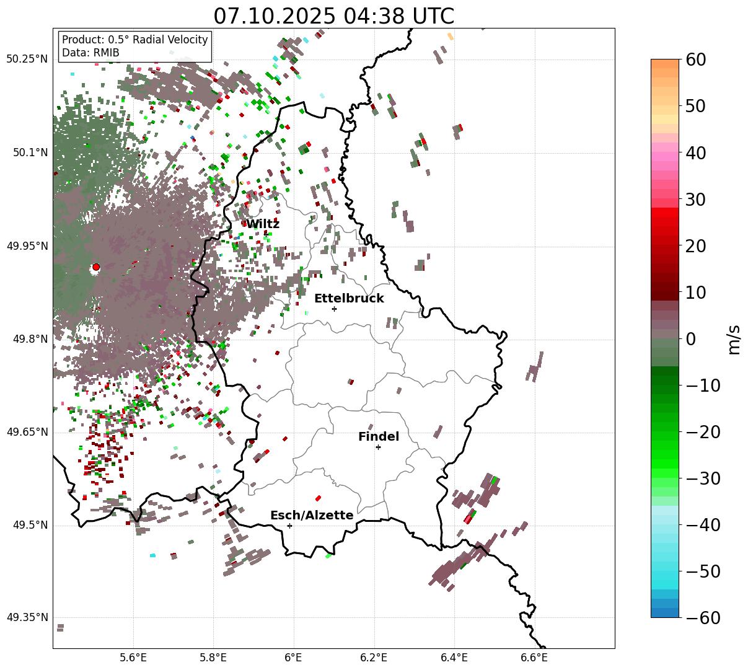Click the colorbar label 30

(695, 200)
